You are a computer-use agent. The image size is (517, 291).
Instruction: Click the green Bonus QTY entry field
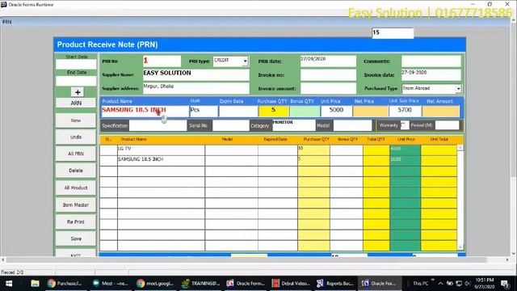pos(305,111)
